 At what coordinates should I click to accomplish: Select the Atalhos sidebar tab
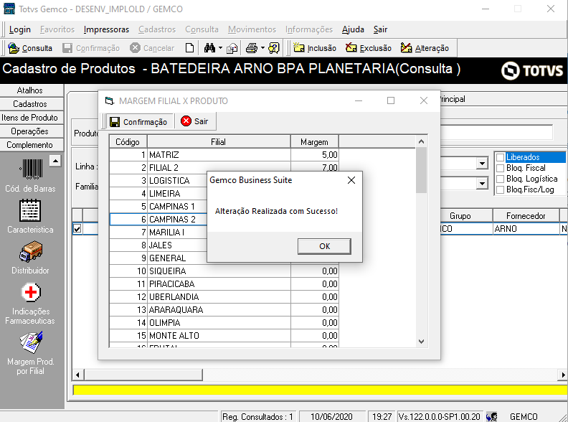coord(29,90)
